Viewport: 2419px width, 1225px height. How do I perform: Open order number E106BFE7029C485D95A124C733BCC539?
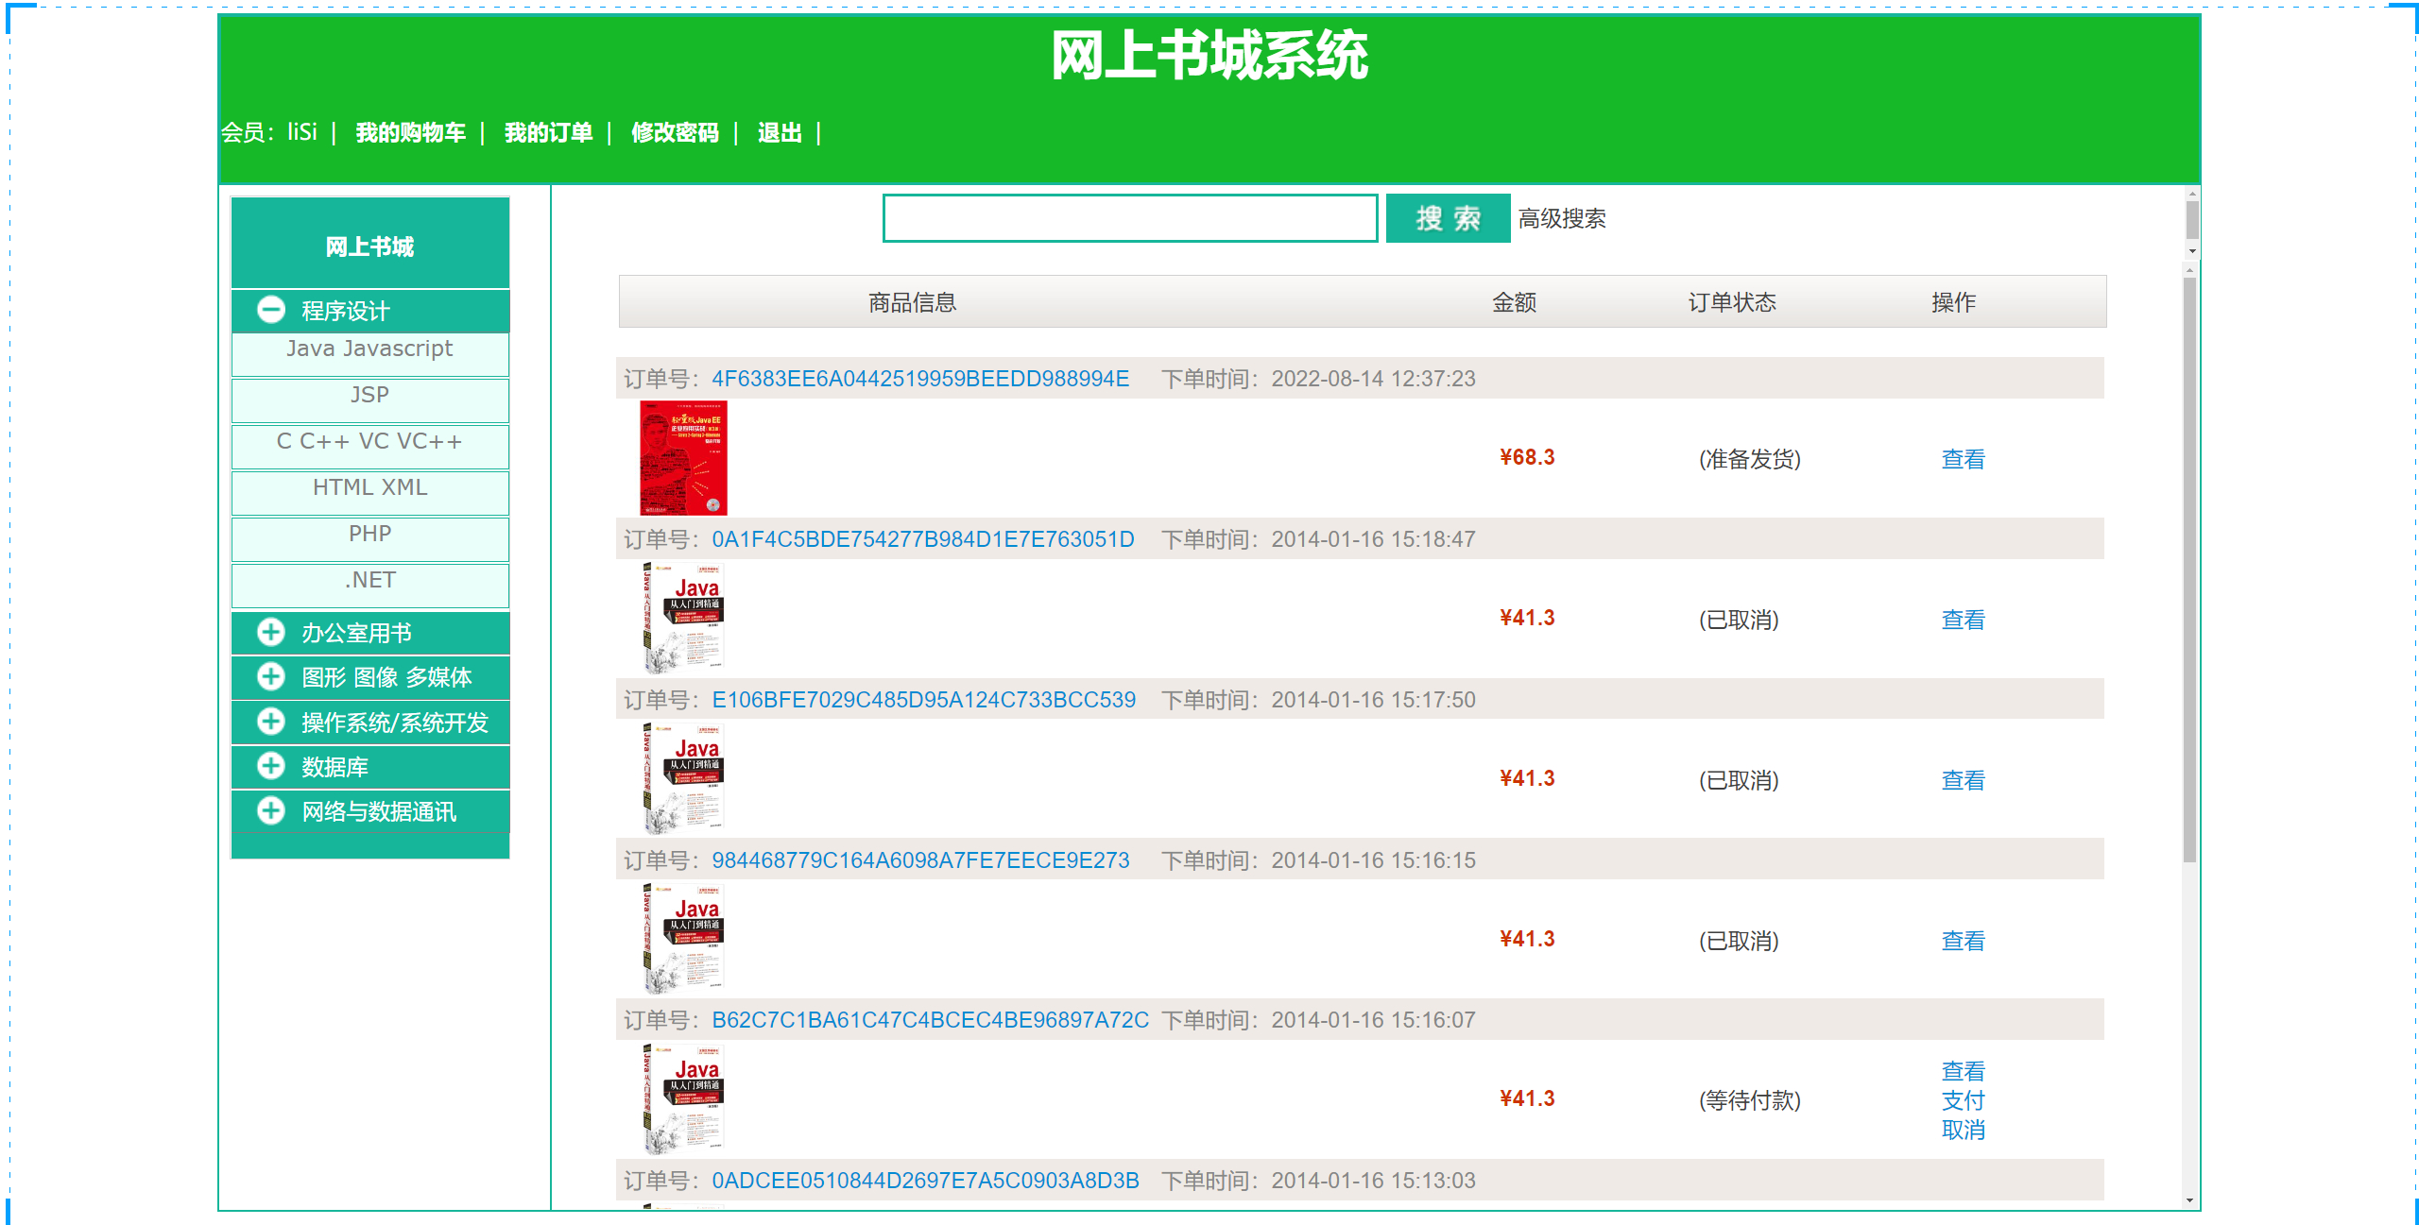[x=924, y=700]
